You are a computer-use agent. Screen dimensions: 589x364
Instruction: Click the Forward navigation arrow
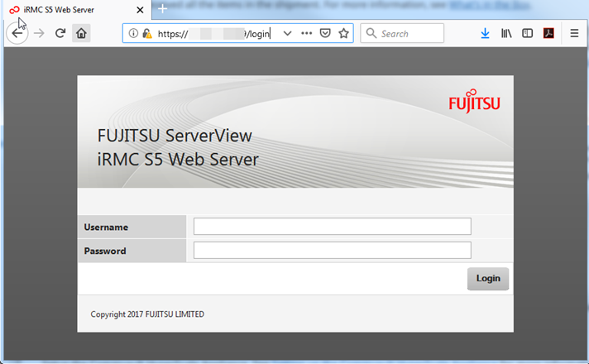[39, 33]
